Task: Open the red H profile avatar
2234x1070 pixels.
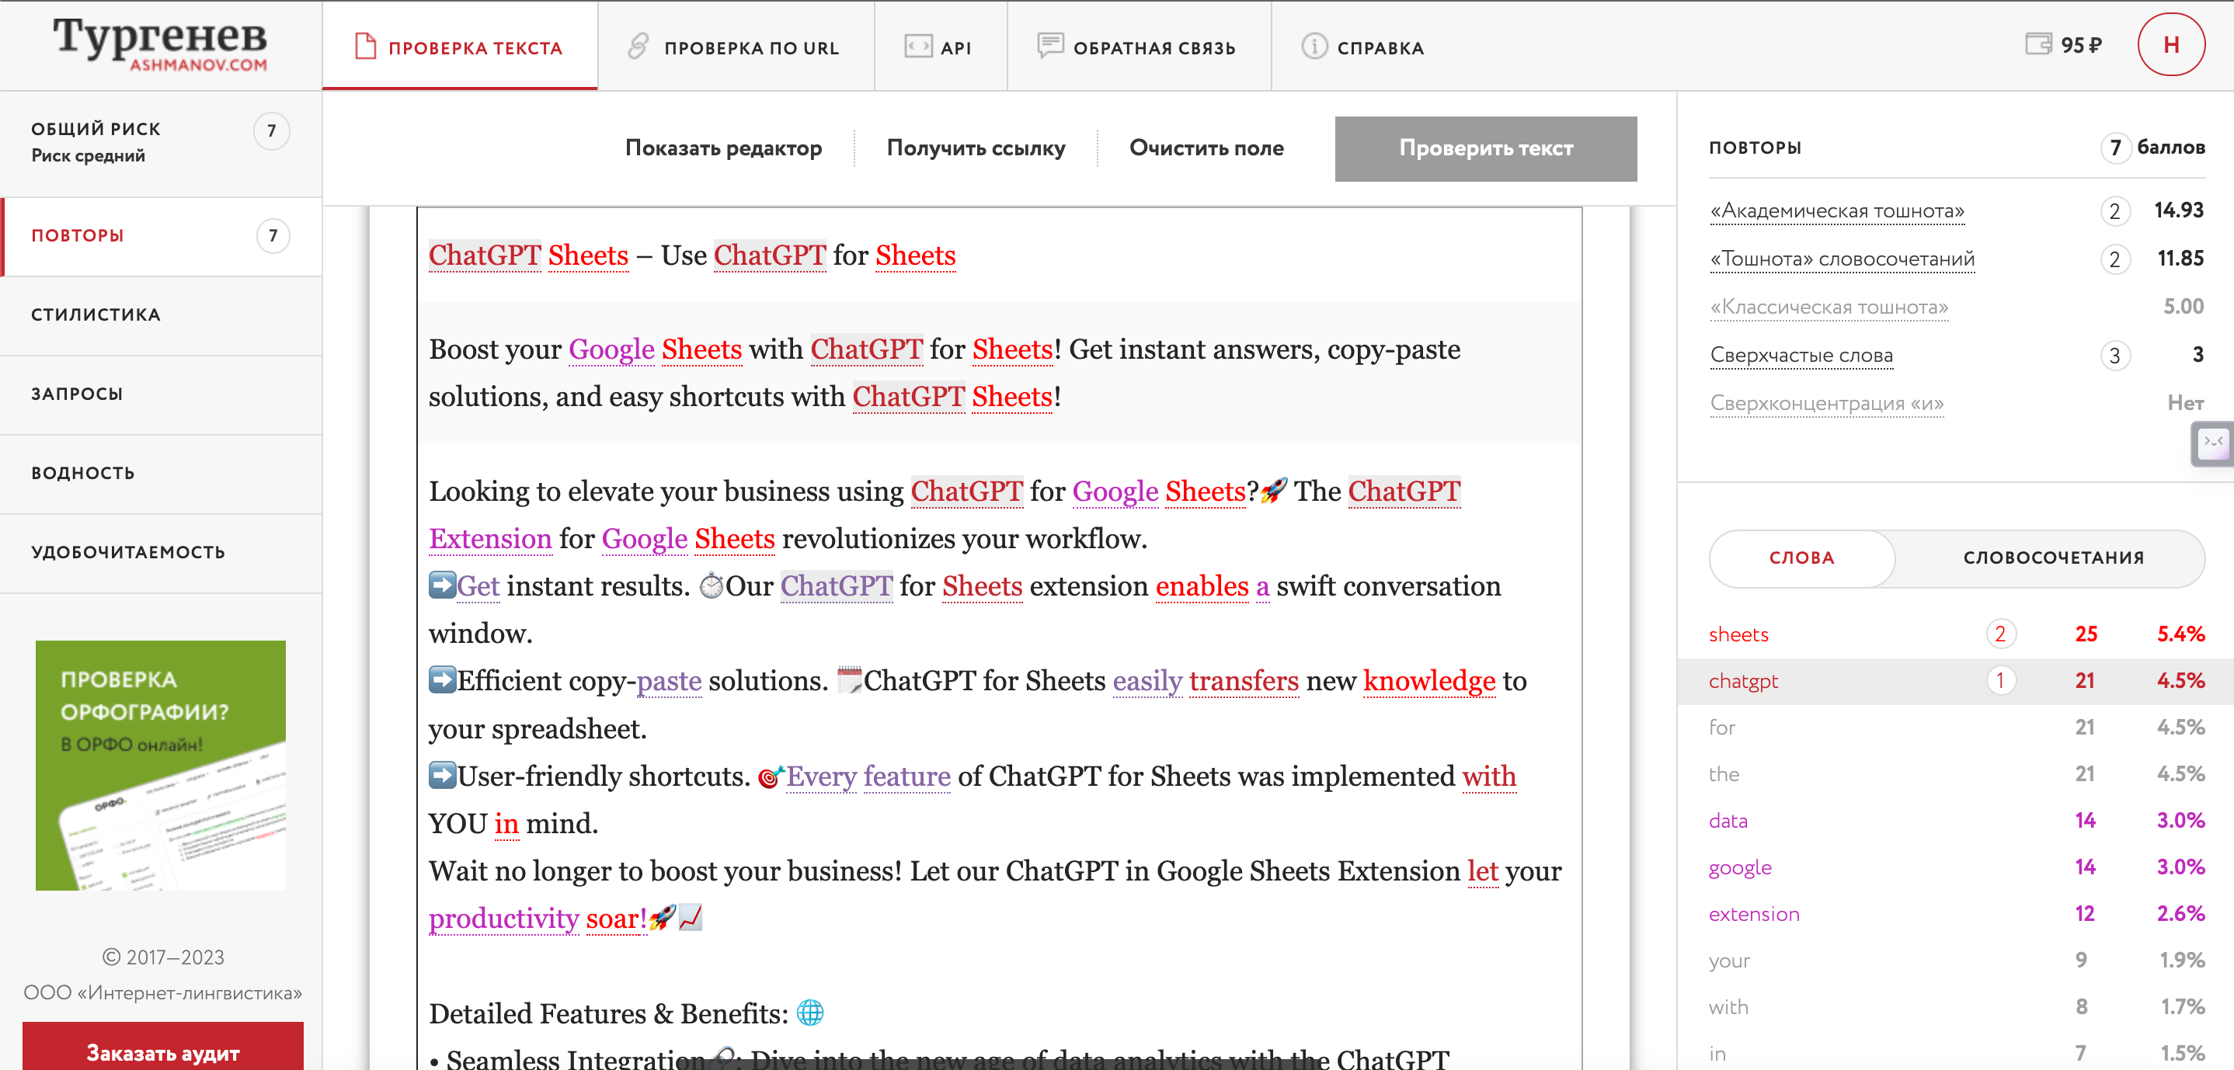Action: pos(2172,44)
